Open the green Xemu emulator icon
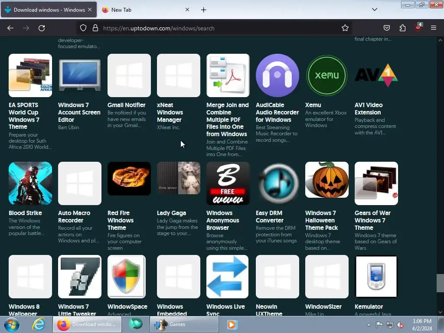 (x=327, y=75)
